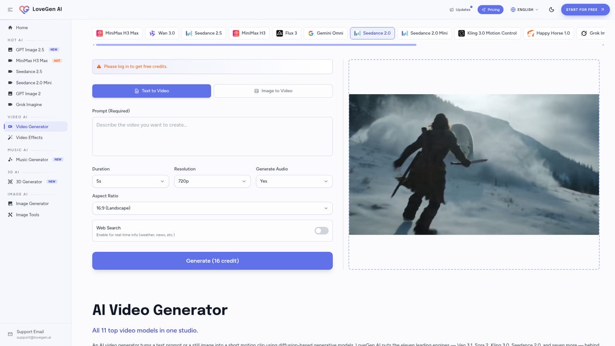Click the LoveGen AI heart logo
Screen dimensions: 615x346
pos(24,9)
